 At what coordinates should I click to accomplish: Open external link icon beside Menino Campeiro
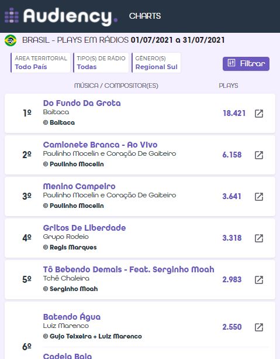click(x=259, y=197)
